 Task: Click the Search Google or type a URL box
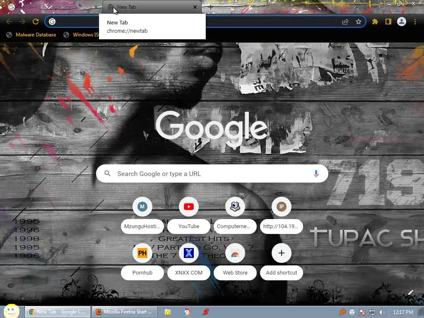point(212,173)
